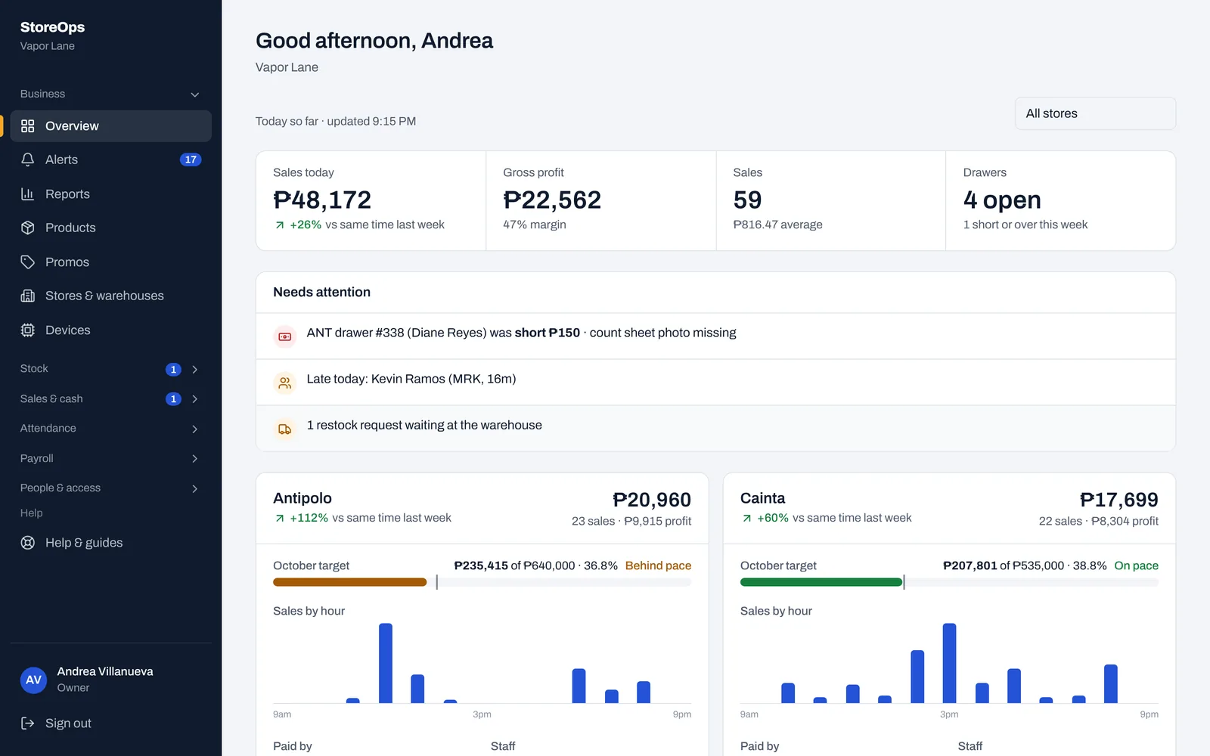Click the upward arrow beside +26%
This screenshot has width=1210, height=756.
click(x=280, y=225)
